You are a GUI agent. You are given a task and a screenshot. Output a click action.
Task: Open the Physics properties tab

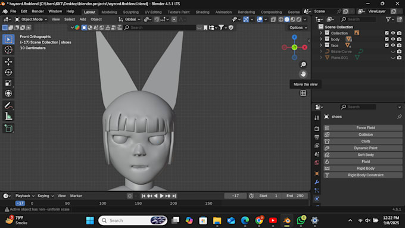[317, 199]
